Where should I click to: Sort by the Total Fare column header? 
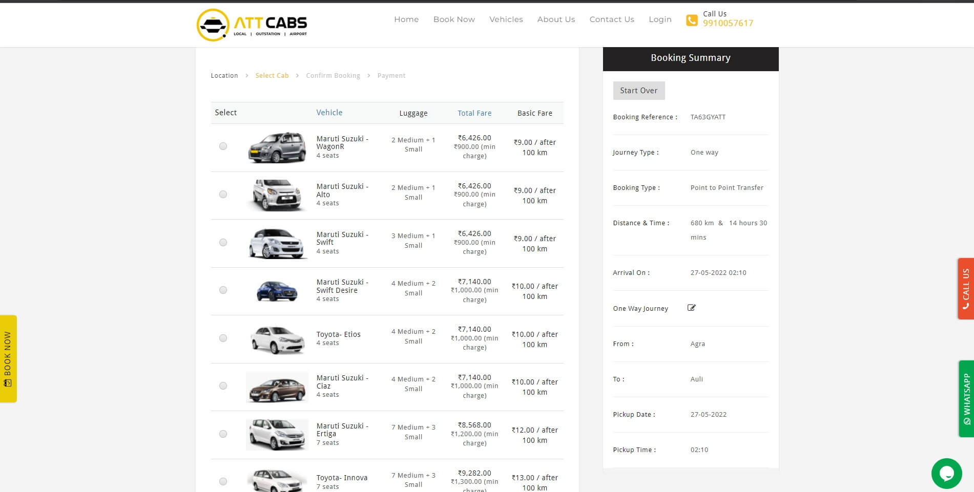pos(474,113)
